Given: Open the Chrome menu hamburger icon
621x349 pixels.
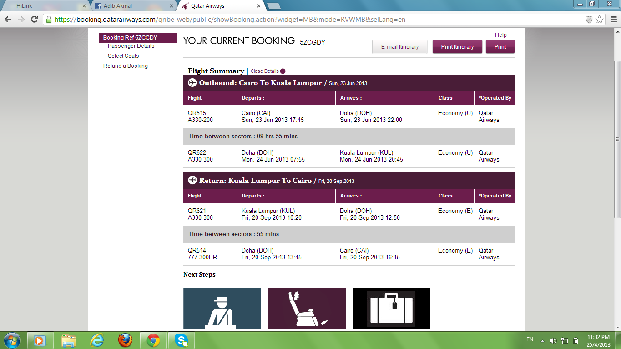Looking at the screenshot, I should tap(613, 19).
